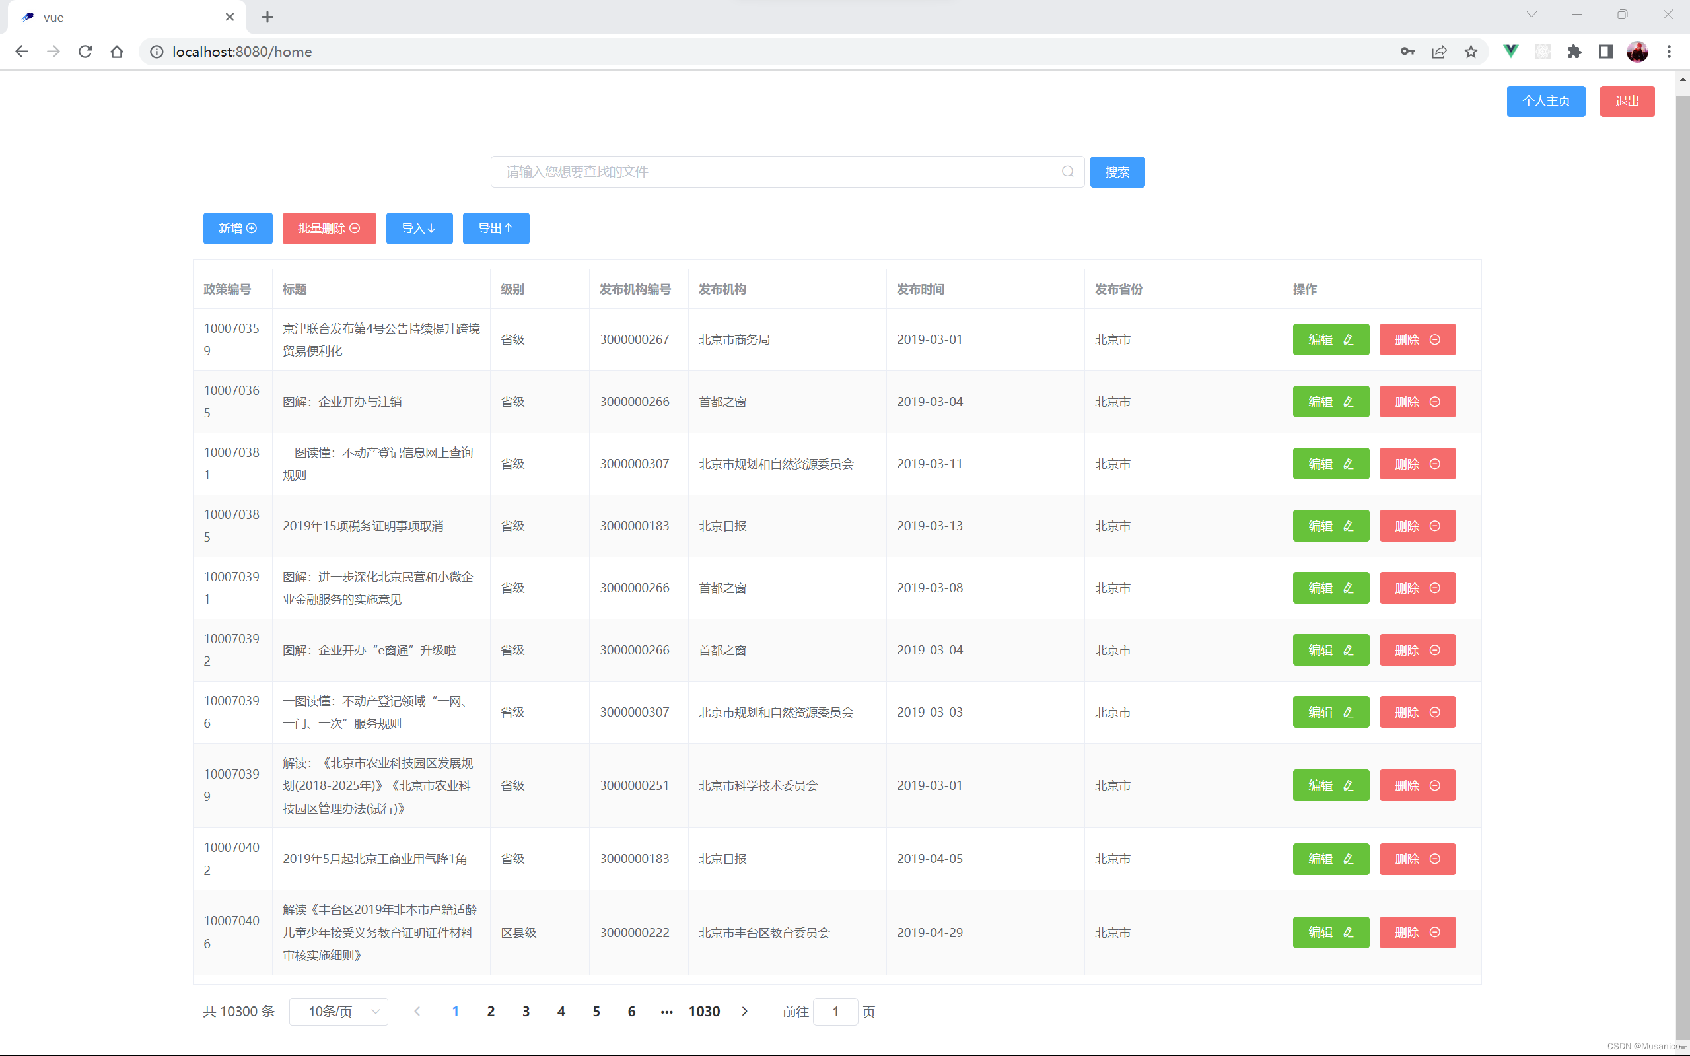1690x1056 pixels.
Task: Edit the row 企业开办“e窗通”升级啦
Action: click(x=1331, y=651)
